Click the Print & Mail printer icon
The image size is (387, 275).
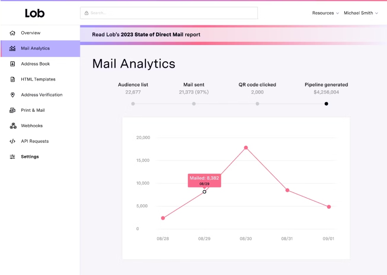(x=12, y=110)
